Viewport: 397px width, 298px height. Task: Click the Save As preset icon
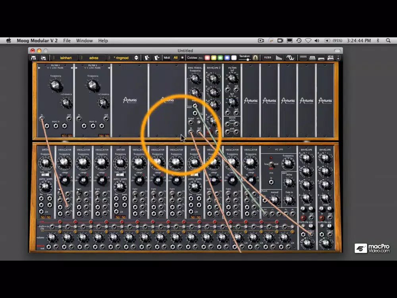(x=44, y=58)
